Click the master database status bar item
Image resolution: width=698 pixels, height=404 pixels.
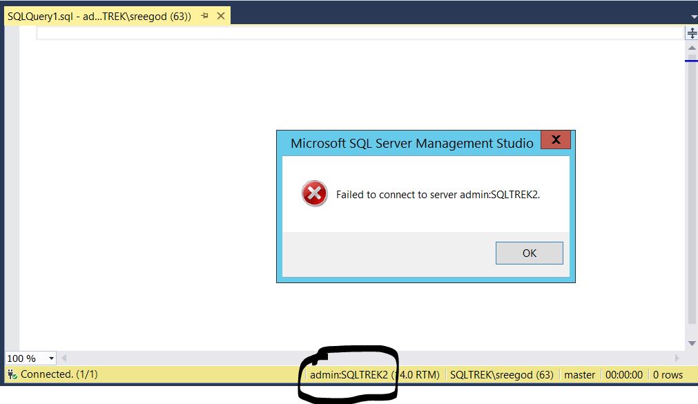tap(579, 374)
